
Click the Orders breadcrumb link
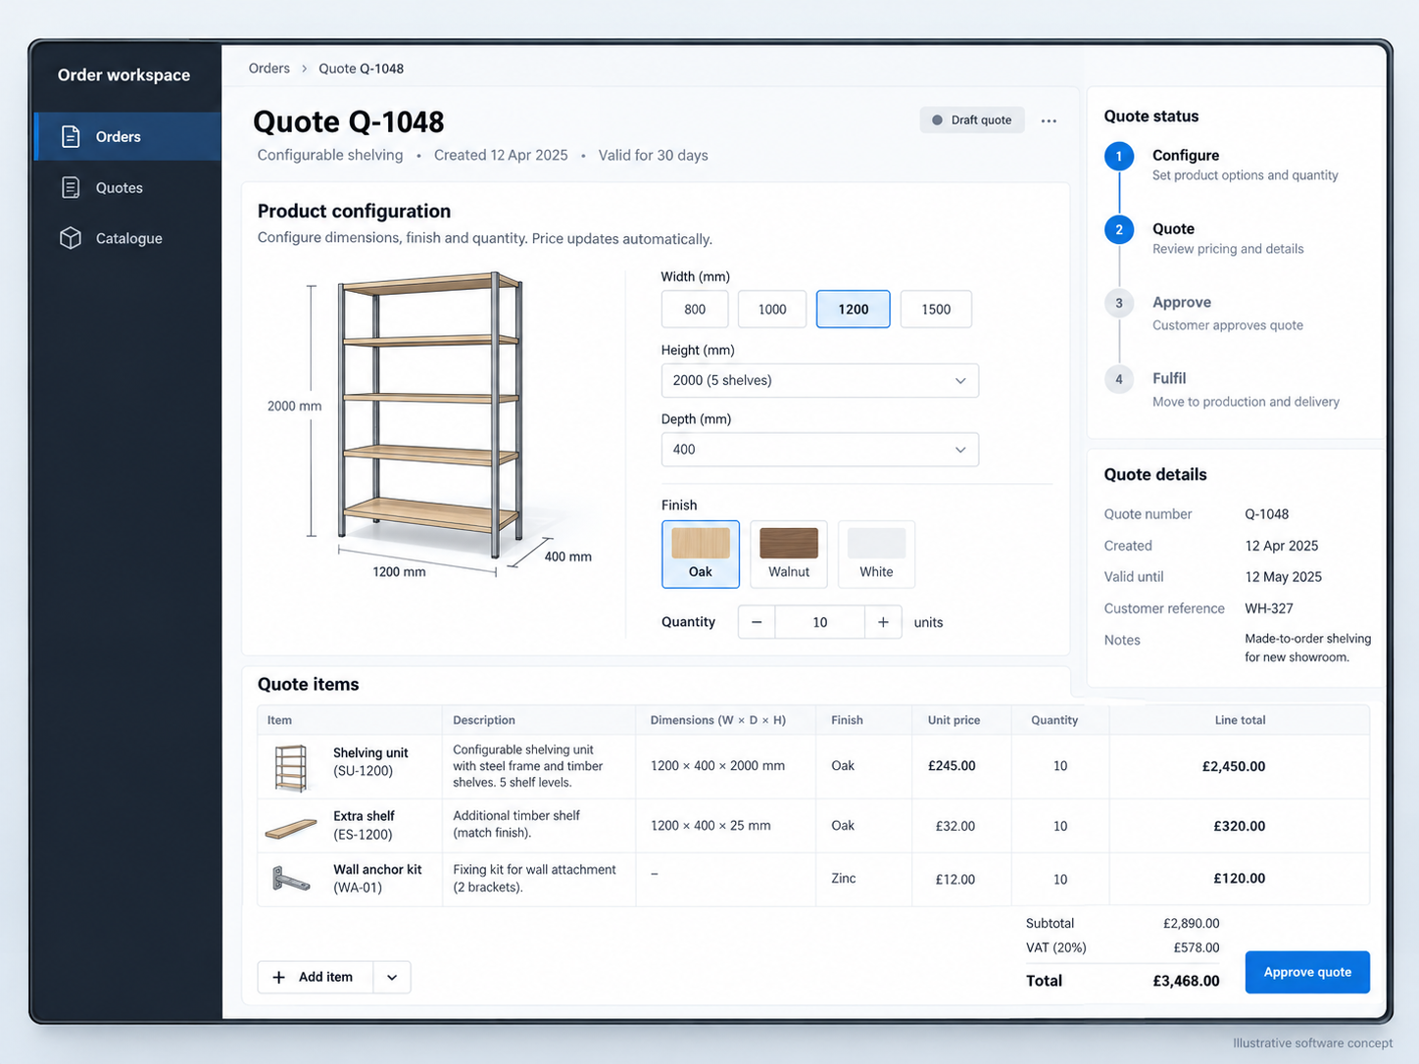click(x=269, y=69)
